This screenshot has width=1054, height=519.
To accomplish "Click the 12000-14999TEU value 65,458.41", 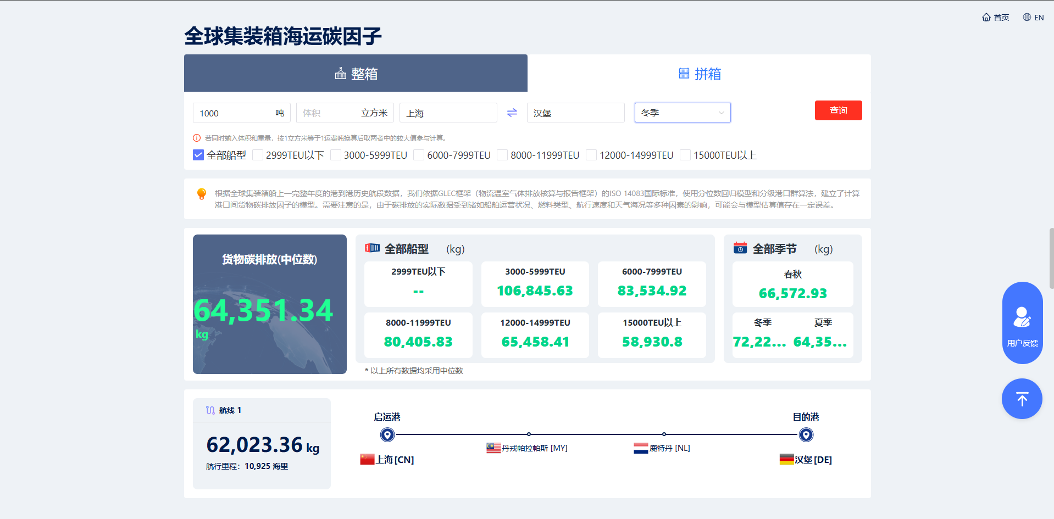I will [x=535, y=342].
